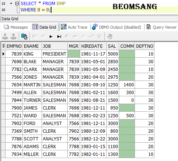Click the HIREDATE column header
Screen dimensions: 178x161
(x=93, y=46)
